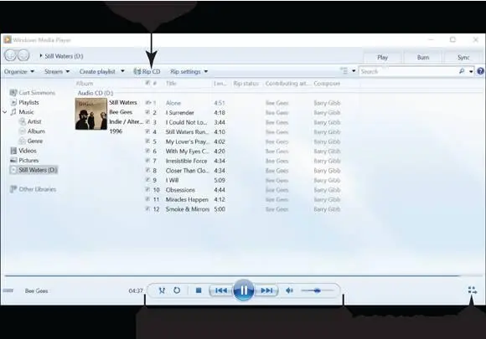Open the Album view in sidebar
Image resolution: width=486 pixels, height=339 pixels.
[x=32, y=131]
